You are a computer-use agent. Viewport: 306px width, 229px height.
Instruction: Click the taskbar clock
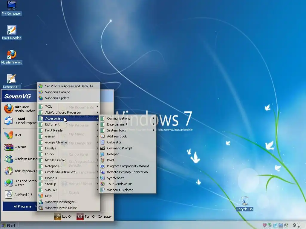297,225
